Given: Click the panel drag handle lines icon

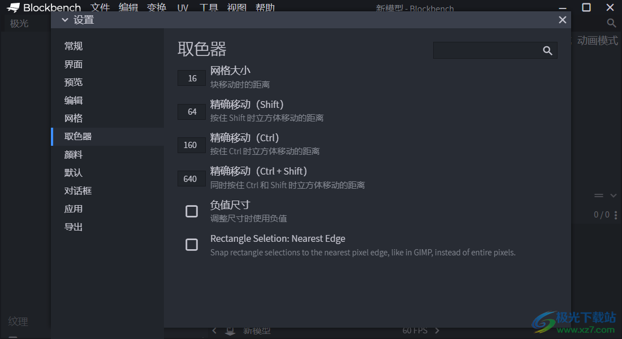Looking at the screenshot, I should coord(599,195).
